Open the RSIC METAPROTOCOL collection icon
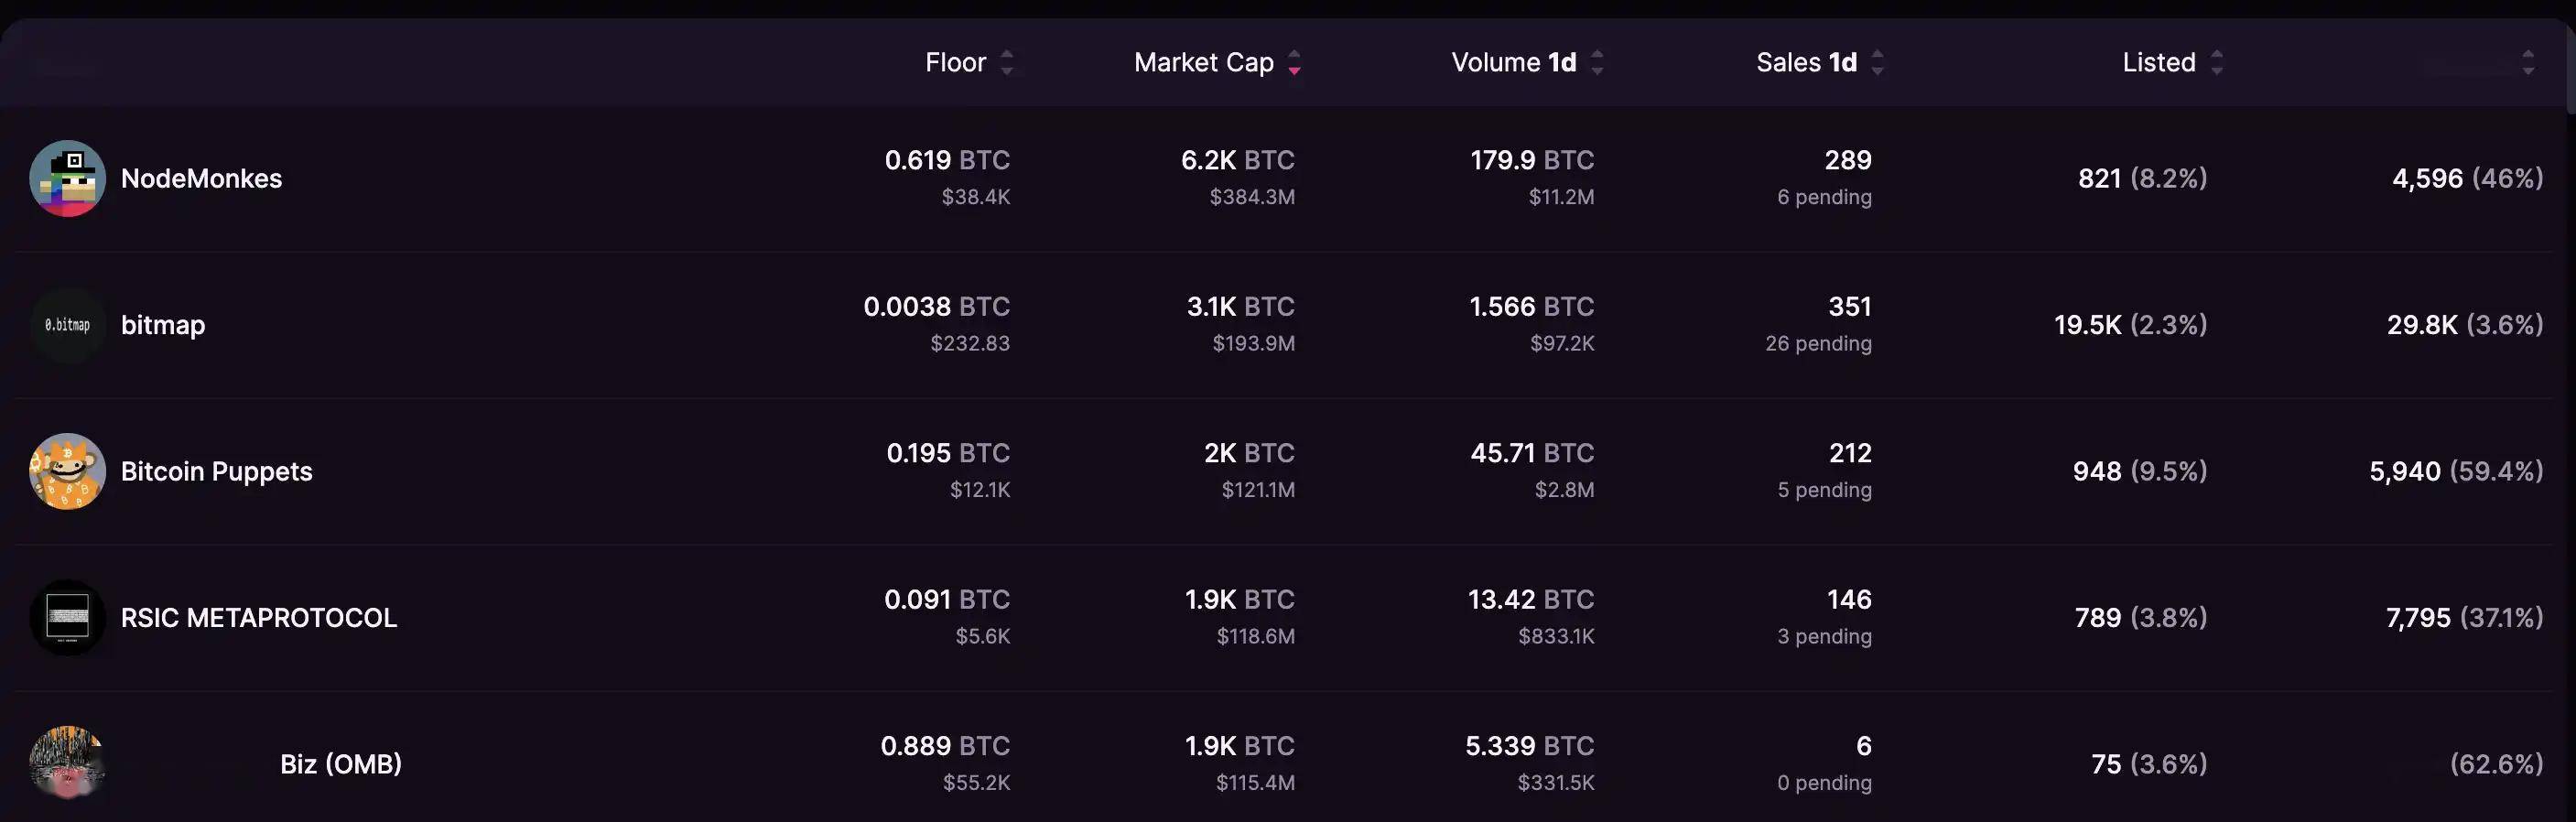 tap(67, 617)
